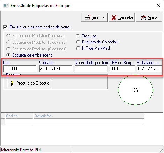The height and width of the screenshot is (153, 164).
Task: Close the Emissão de Etiquetas window
Action: coord(158,5)
